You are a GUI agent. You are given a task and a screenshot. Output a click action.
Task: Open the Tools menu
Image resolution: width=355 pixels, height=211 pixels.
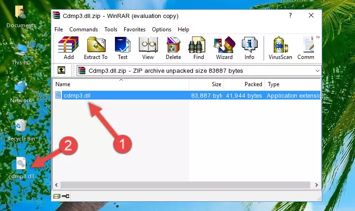tap(111, 29)
